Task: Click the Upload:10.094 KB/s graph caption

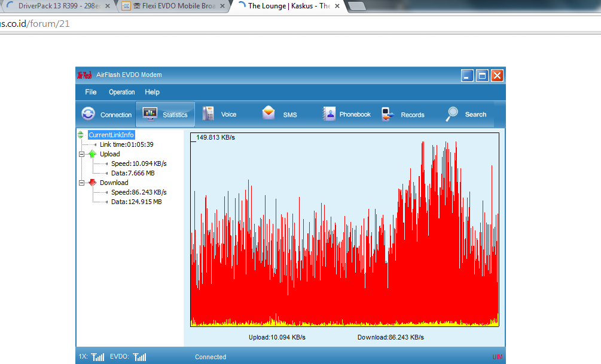Action: pos(277,337)
